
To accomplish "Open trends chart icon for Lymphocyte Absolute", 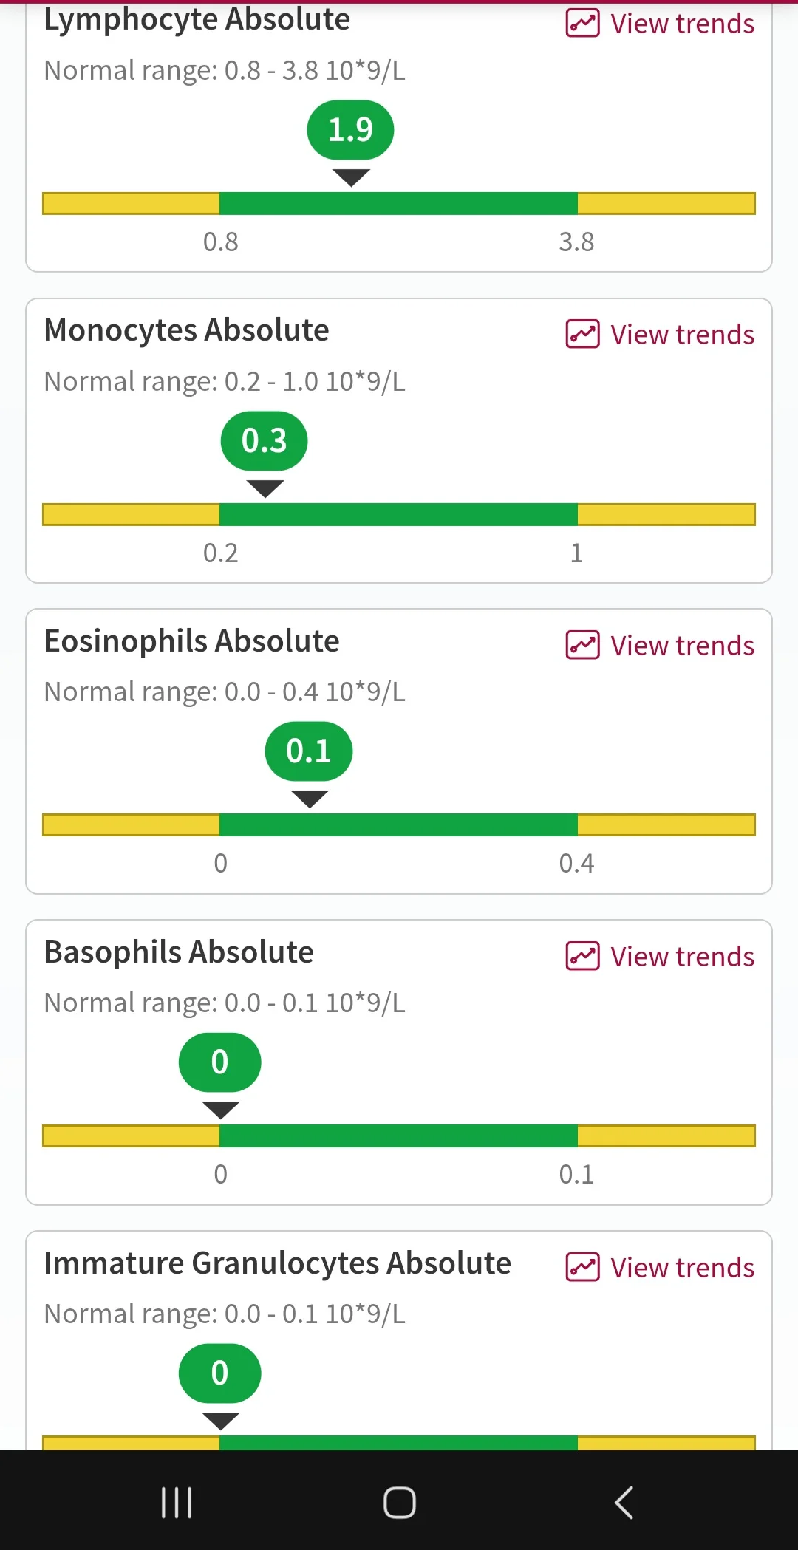I will point(582,24).
